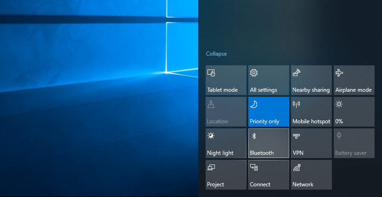Toggle the Mobile hotspot tile
The height and width of the screenshot is (197, 382).
(x=311, y=112)
